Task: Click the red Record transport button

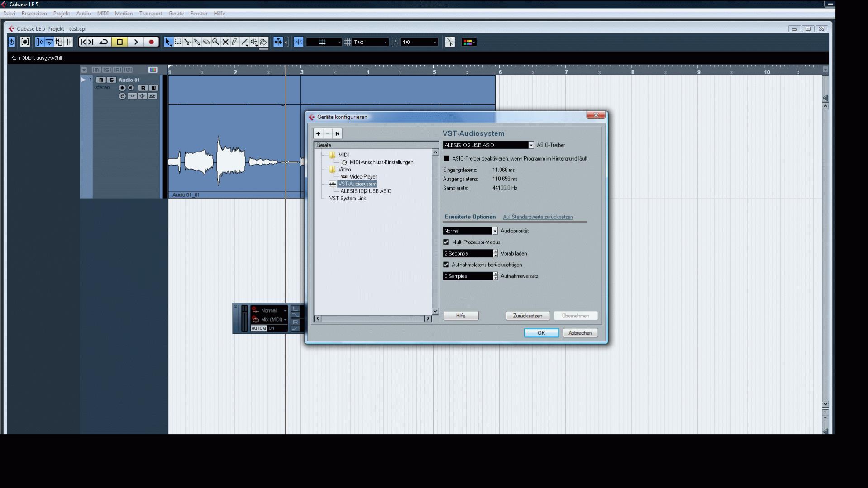Action: point(152,42)
